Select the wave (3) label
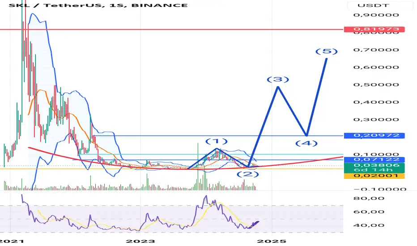The height and width of the screenshot is (246, 417). pos(278,79)
